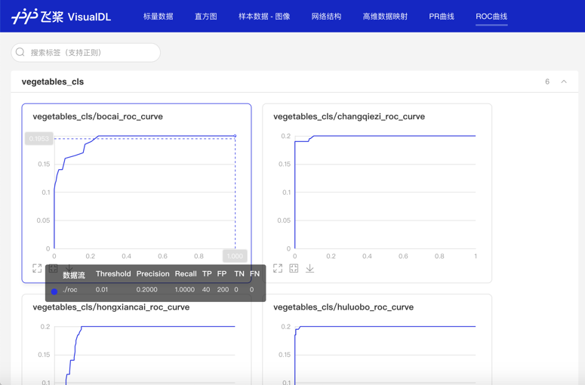Screen dimensions: 585x385
Task: Click the group count number 6
Action: (547, 82)
